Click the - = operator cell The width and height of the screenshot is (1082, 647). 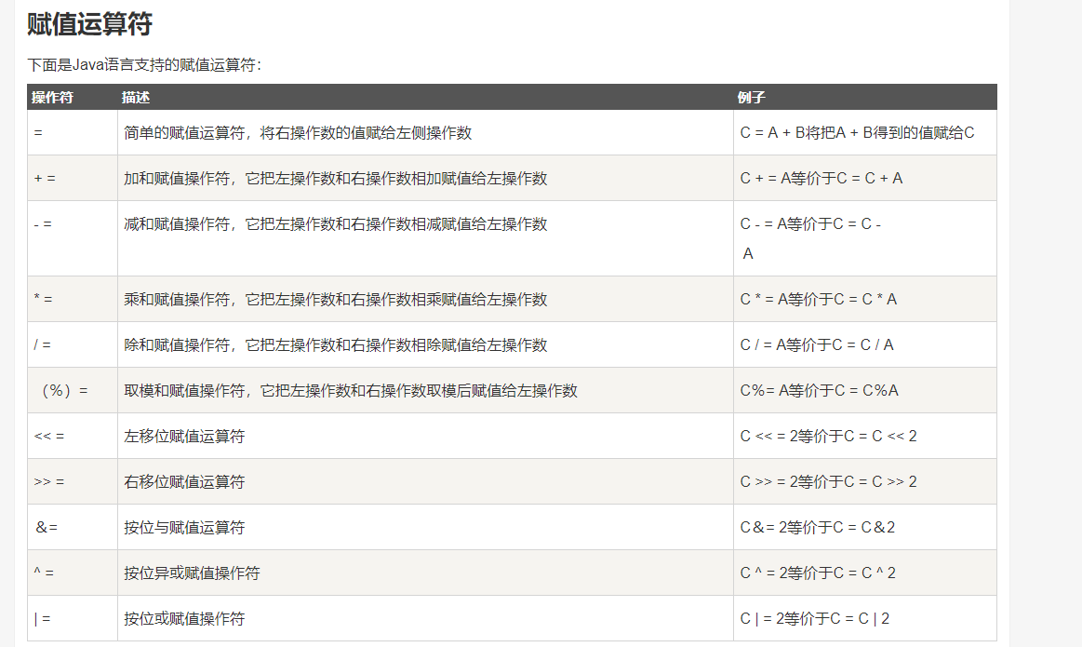pyautogui.click(x=43, y=224)
